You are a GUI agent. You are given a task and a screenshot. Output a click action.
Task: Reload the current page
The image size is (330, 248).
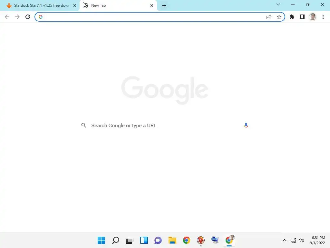pos(28,17)
